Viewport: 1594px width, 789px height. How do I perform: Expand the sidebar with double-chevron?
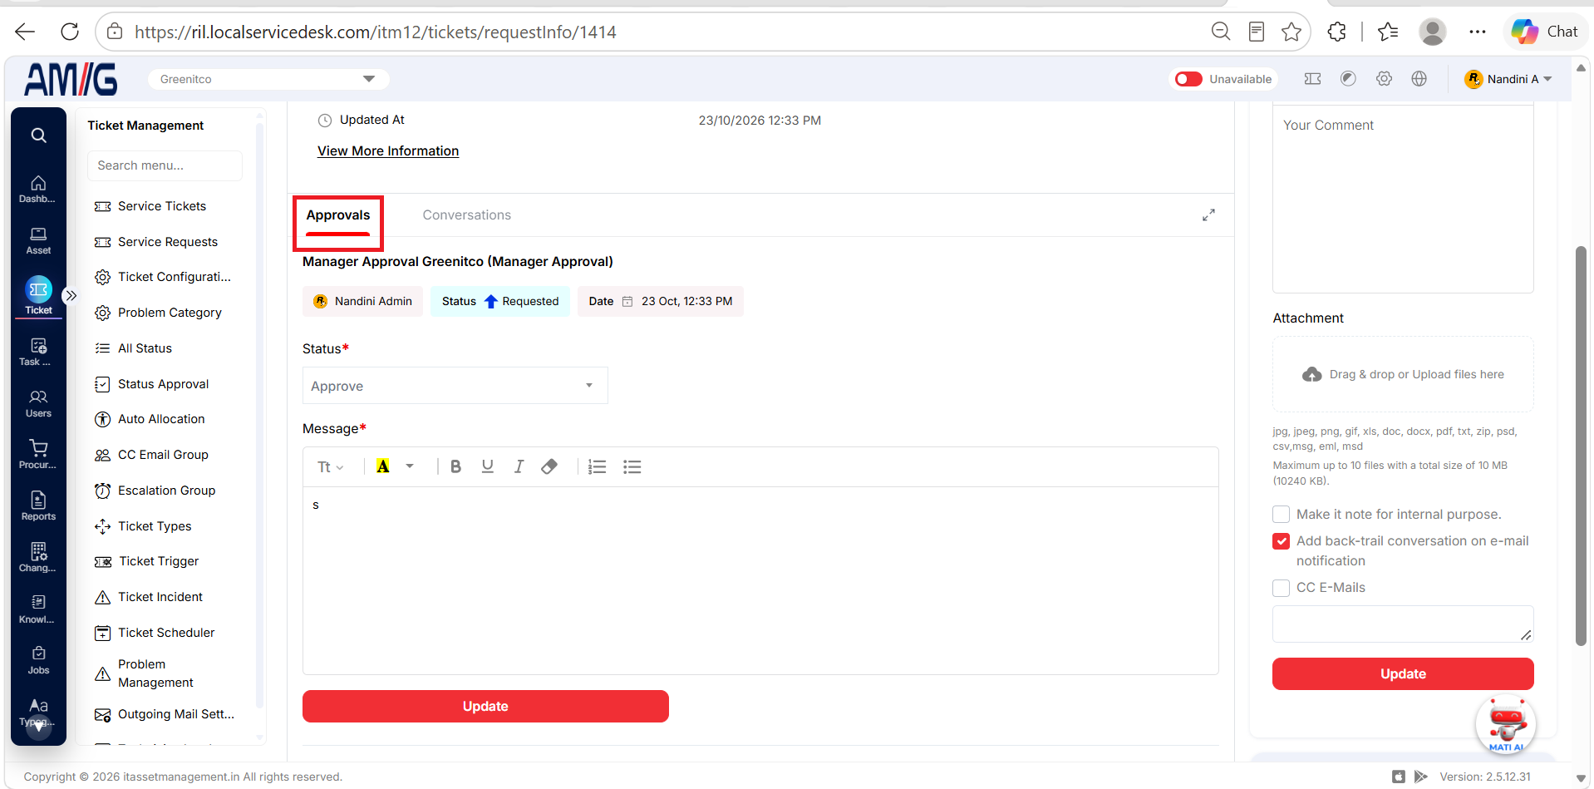71,295
